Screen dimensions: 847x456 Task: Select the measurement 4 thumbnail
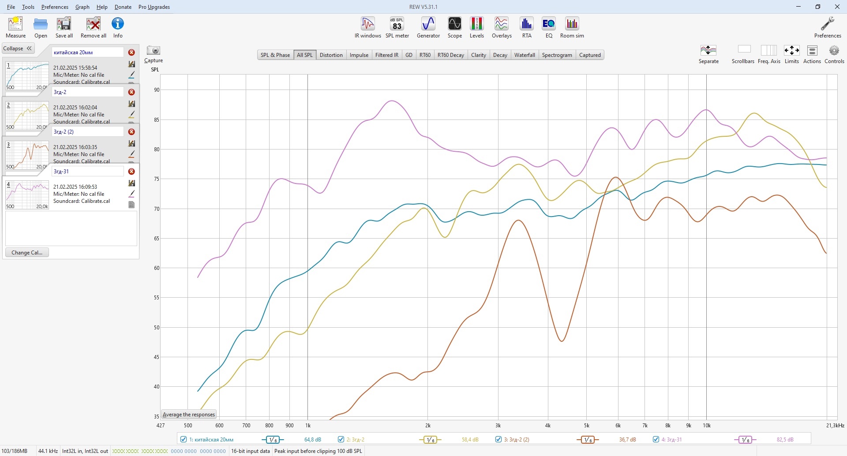pos(27,195)
